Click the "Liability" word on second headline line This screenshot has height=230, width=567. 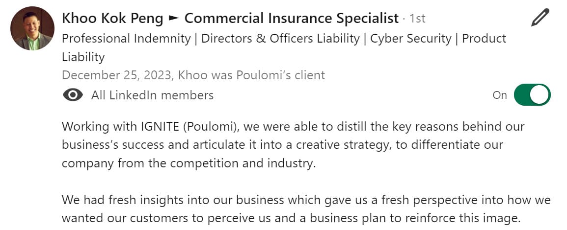[x=83, y=57]
